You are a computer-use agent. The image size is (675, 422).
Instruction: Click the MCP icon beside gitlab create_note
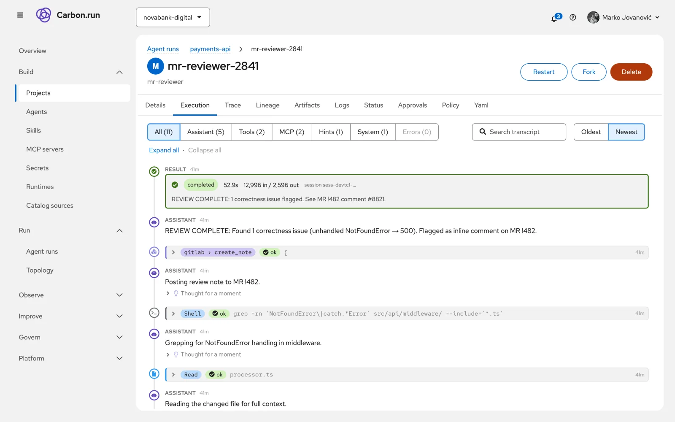coord(154,252)
